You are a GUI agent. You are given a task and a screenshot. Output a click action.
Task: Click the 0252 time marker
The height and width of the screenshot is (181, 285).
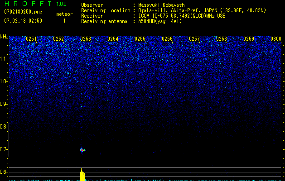(x=58, y=39)
